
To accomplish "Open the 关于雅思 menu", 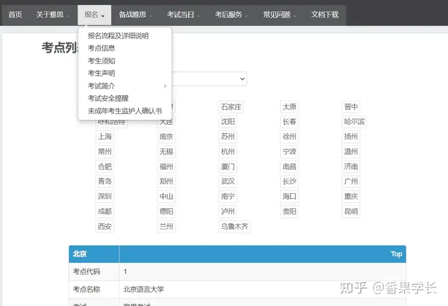I will [x=52, y=14].
